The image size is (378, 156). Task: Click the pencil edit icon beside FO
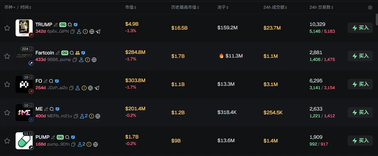[45, 81]
